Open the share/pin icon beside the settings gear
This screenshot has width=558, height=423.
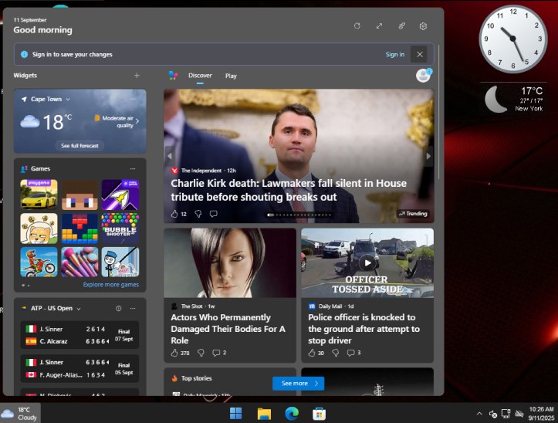pos(401,26)
